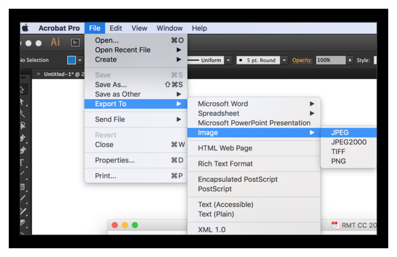Export as Text (Plain)
This screenshot has width=397, height=257.
(254, 214)
